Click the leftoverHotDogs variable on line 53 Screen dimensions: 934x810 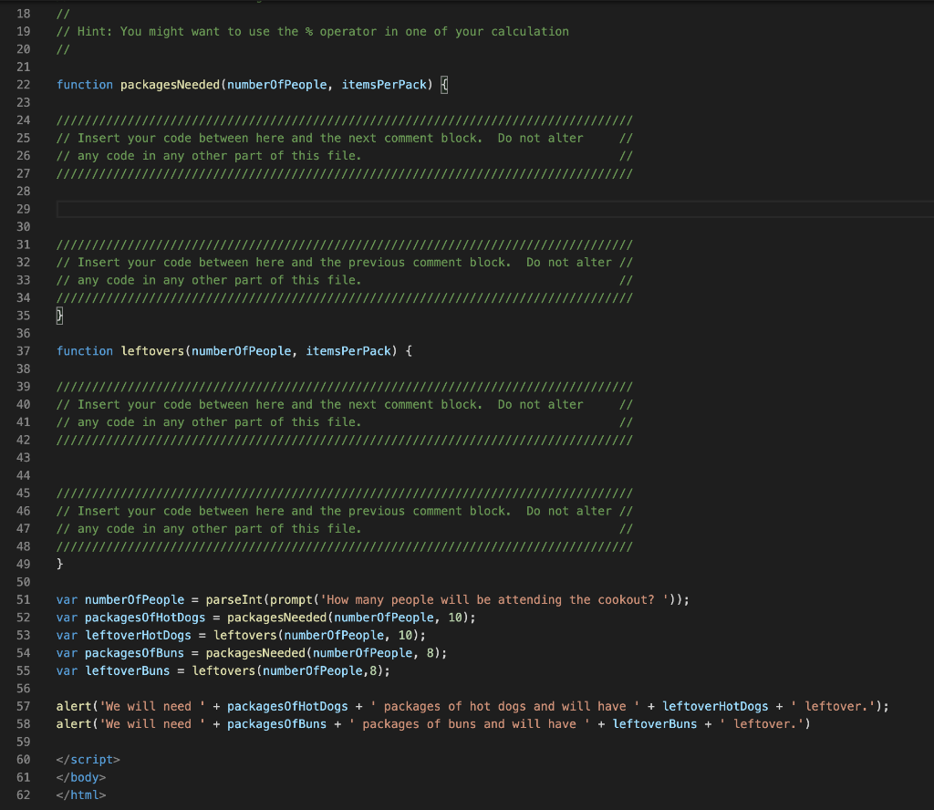(135, 635)
